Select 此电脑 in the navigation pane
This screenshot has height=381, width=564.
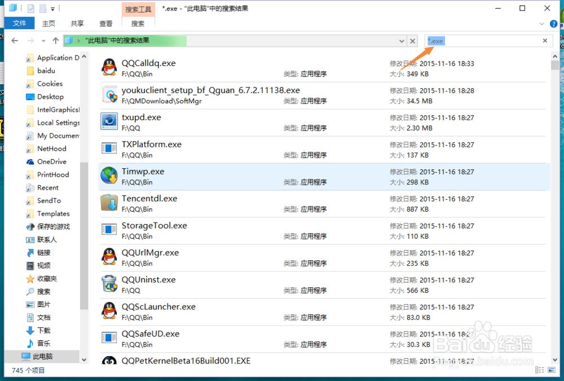coord(41,356)
